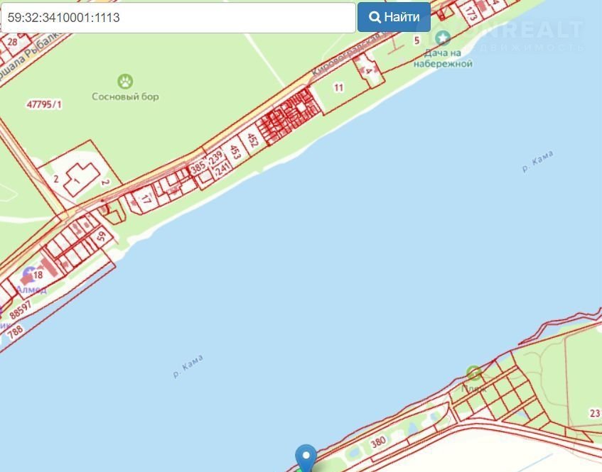Select land parcel numbered 453
602x472 pixels.
pyautogui.click(x=235, y=152)
